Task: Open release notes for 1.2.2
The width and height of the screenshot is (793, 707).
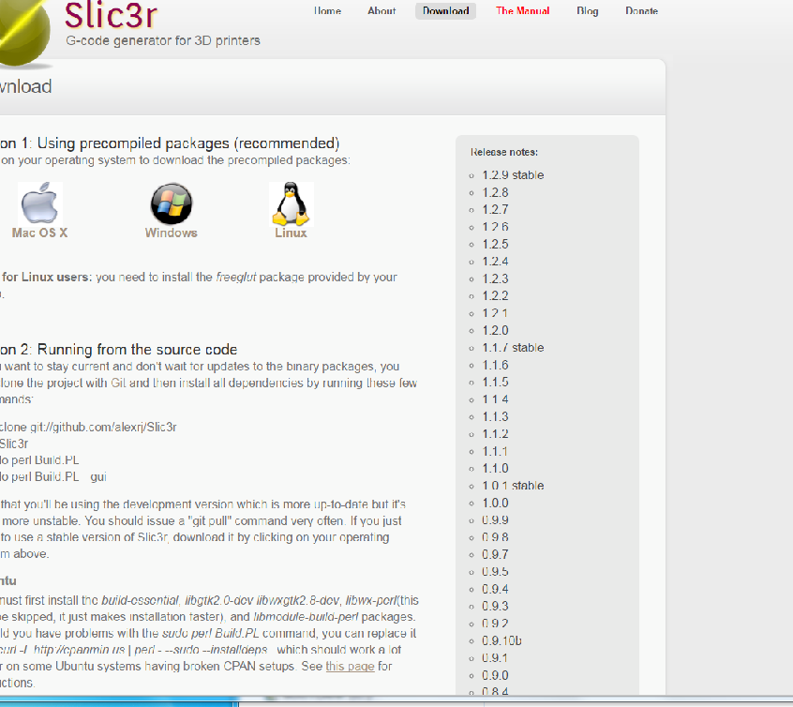Action: coord(495,295)
